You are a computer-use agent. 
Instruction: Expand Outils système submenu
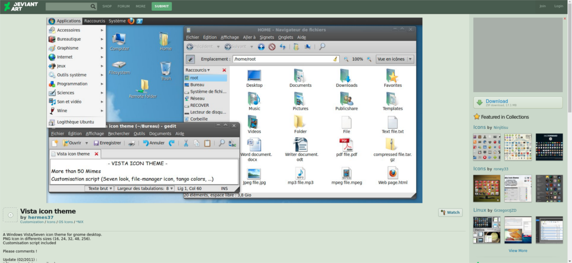point(76,75)
